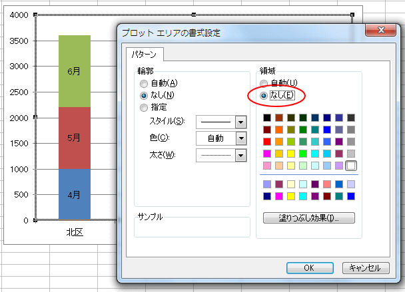Pick the blue swatch ending the bottom row
This screenshot has width=405, height=292.
tap(351, 196)
